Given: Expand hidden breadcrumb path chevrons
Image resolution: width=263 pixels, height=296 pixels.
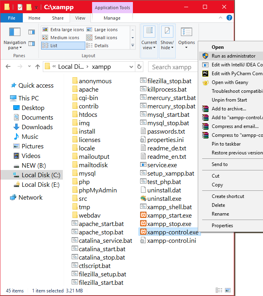Looking at the screenshot, I should [54, 66].
